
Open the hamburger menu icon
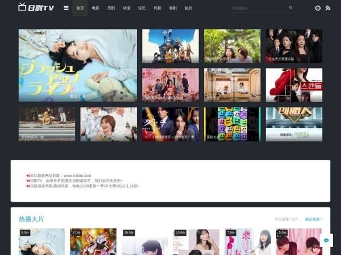point(66,8)
